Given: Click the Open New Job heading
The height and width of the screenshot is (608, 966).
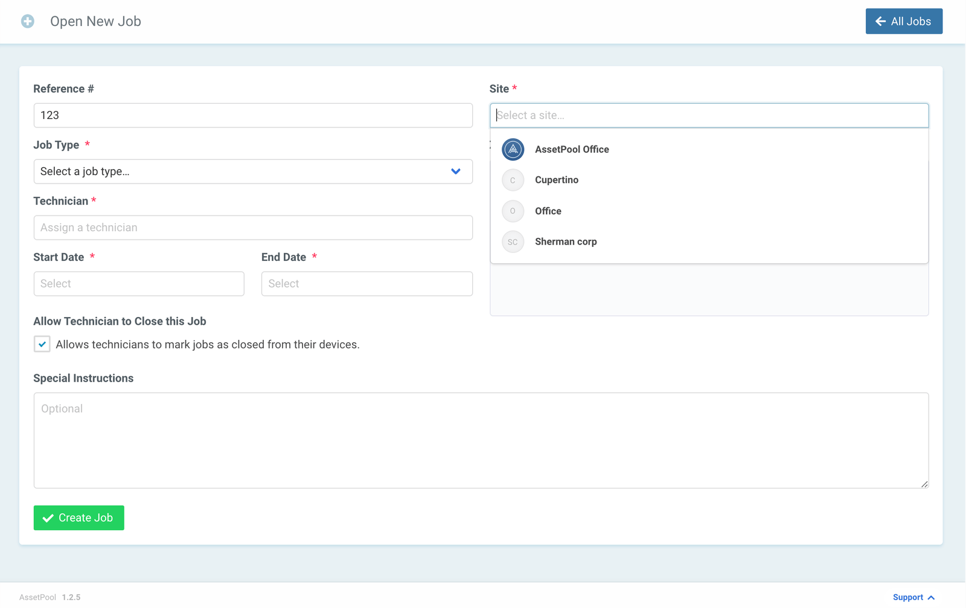Looking at the screenshot, I should [x=95, y=21].
